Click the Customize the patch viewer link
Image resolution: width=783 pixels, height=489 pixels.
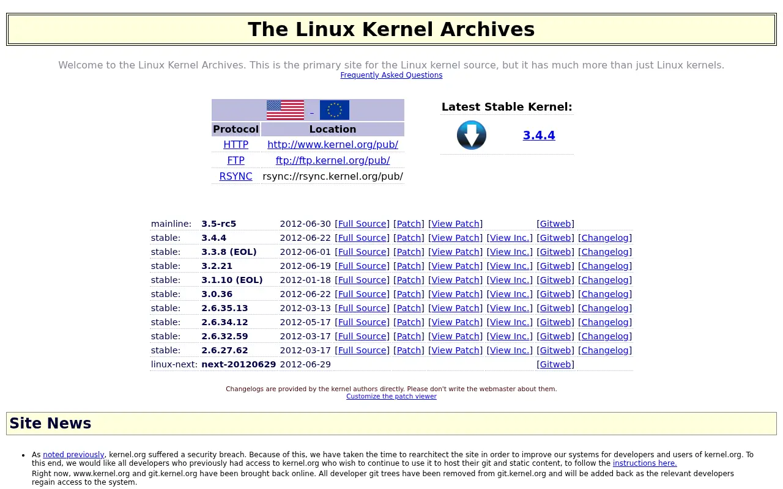[x=391, y=396]
